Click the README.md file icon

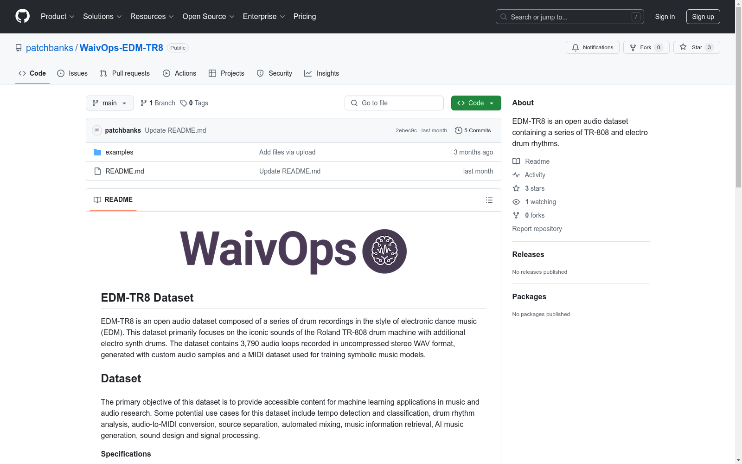tap(97, 171)
